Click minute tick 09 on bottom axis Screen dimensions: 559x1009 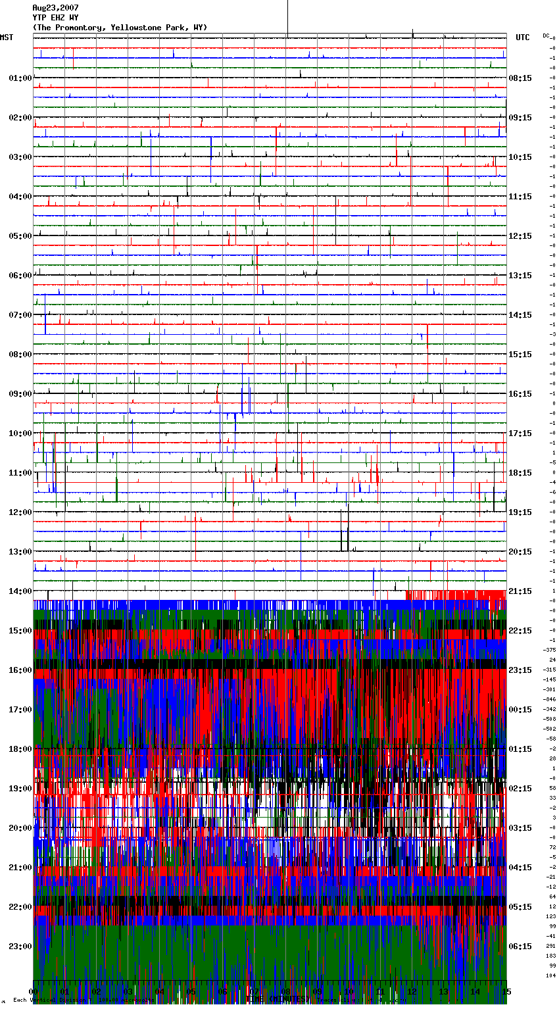point(317,991)
